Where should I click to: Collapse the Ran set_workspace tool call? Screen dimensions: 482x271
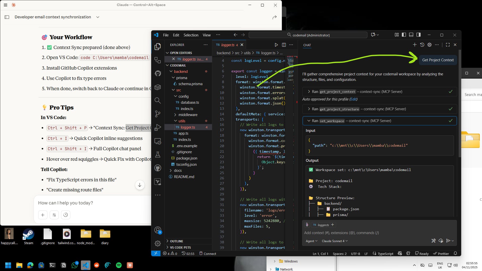click(x=380, y=121)
